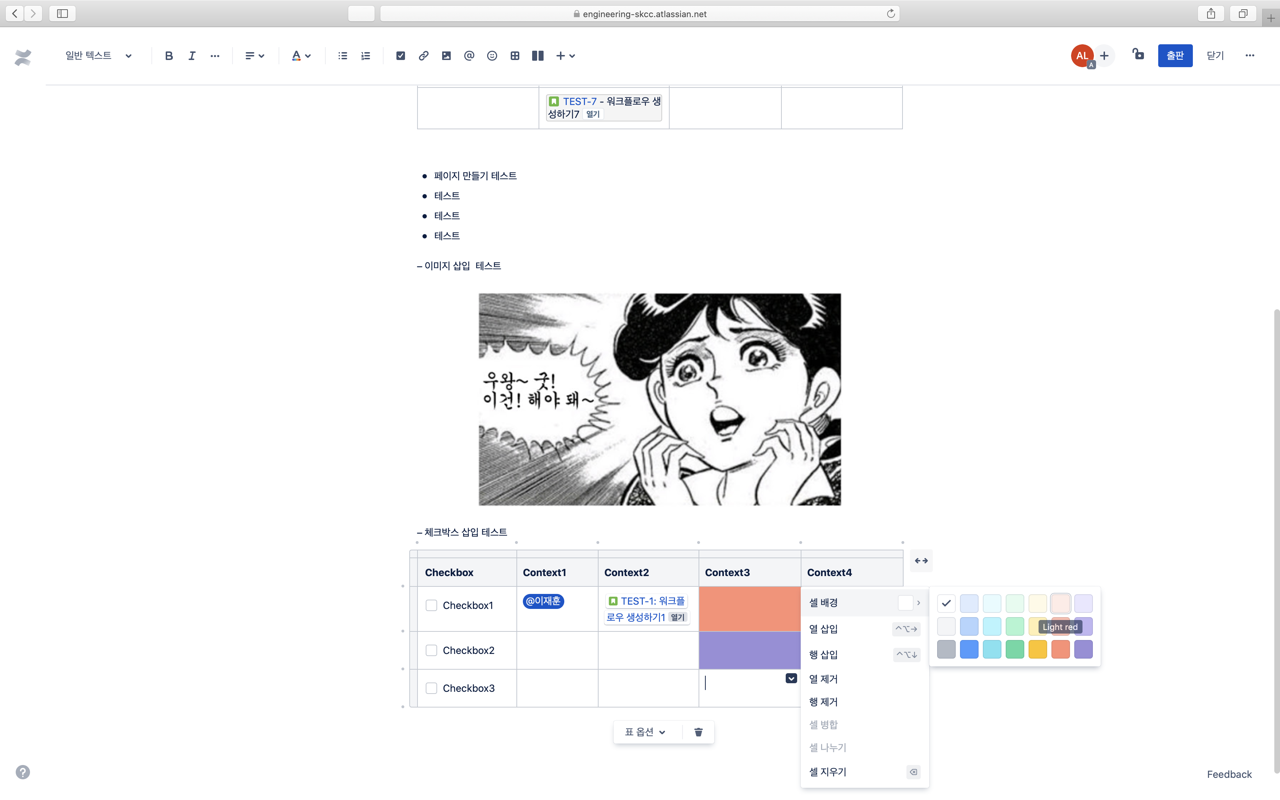
Task: Open the emoji picker
Action: (x=492, y=56)
